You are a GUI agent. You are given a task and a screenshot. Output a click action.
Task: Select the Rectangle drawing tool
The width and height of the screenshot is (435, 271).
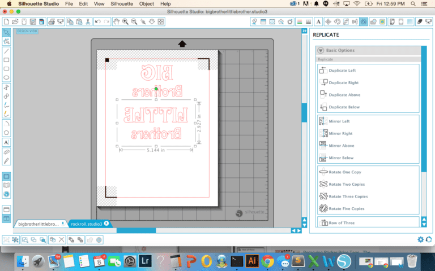pyautogui.click(x=6, y=60)
